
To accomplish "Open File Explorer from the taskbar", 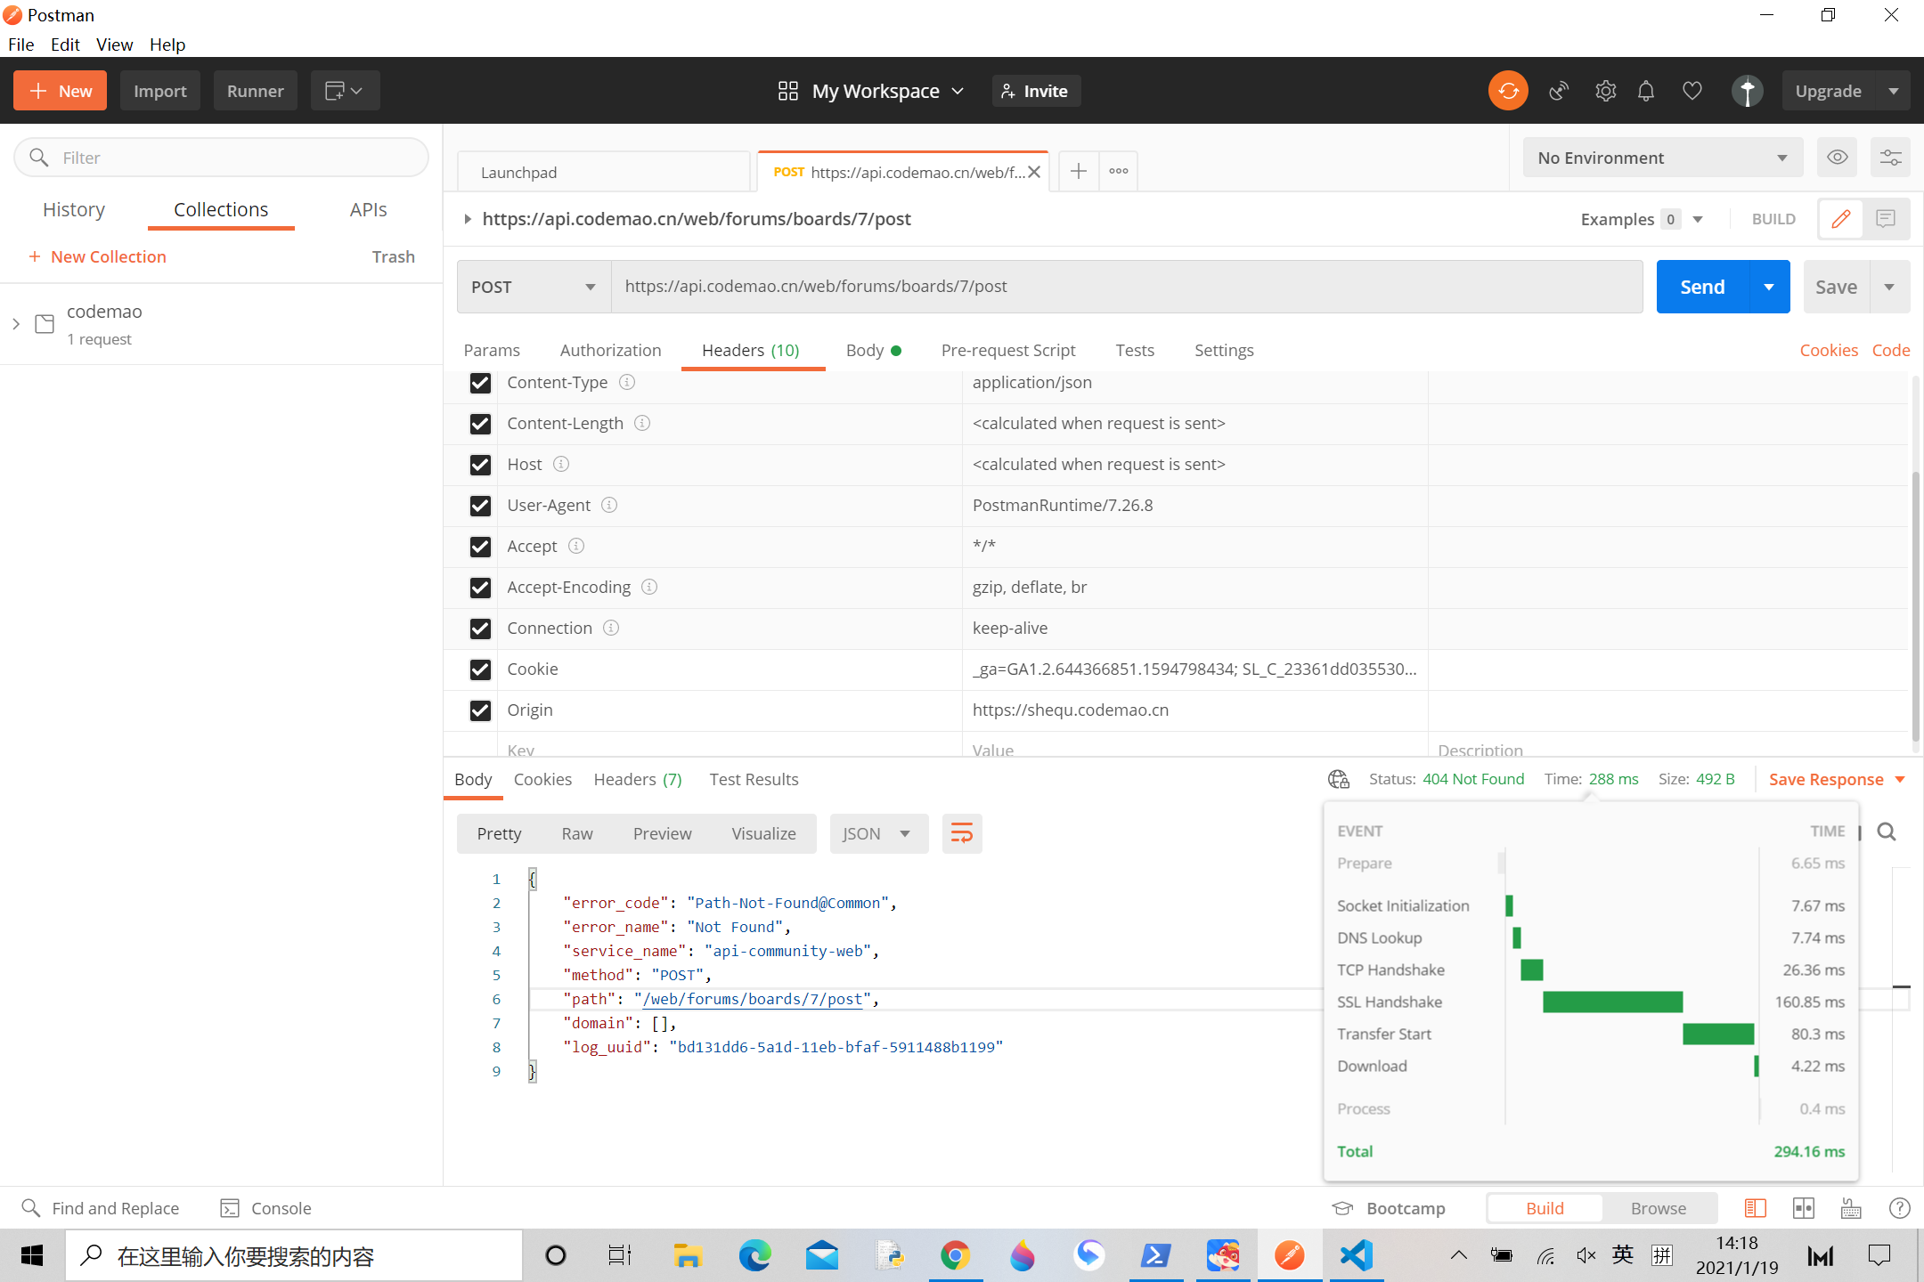I will 688,1256.
